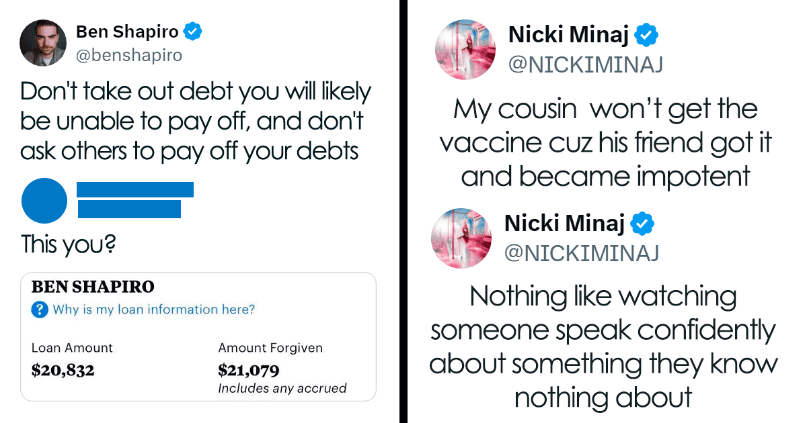
Task: Click the verified badge next to Ben Shapiro
Action: (193, 32)
